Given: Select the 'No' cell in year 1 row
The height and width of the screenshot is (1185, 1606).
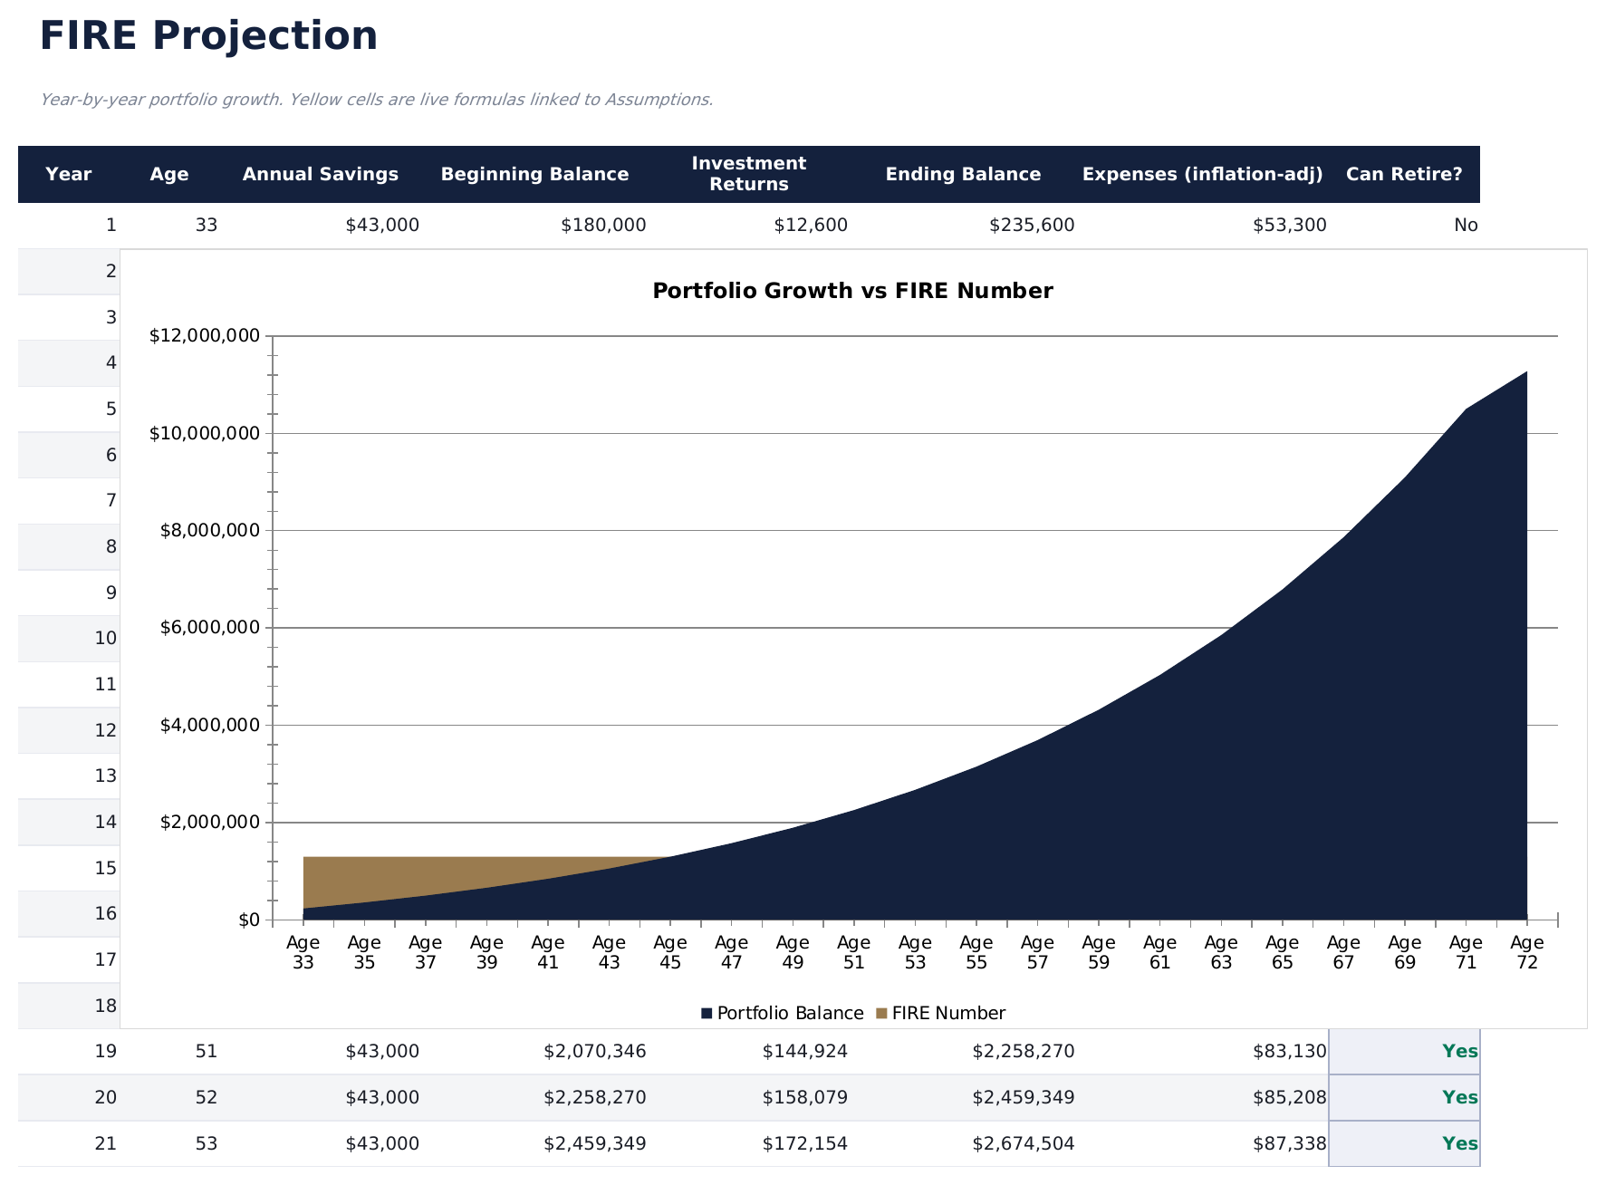Looking at the screenshot, I should pos(1465,226).
